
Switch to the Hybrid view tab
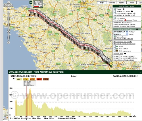pyautogui.click(x=122, y=3)
